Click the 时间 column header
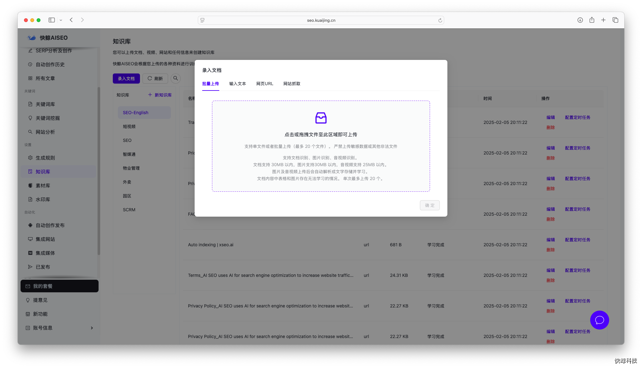Screen dimensions: 642x368 pyautogui.click(x=488, y=98)
